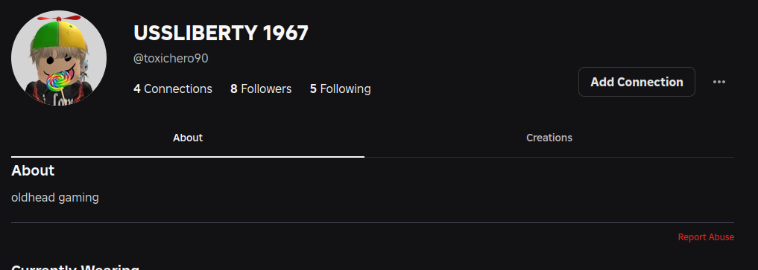The image size is (758, 270).
Task: Click the Add Connection button
Action: coord(637,82)
